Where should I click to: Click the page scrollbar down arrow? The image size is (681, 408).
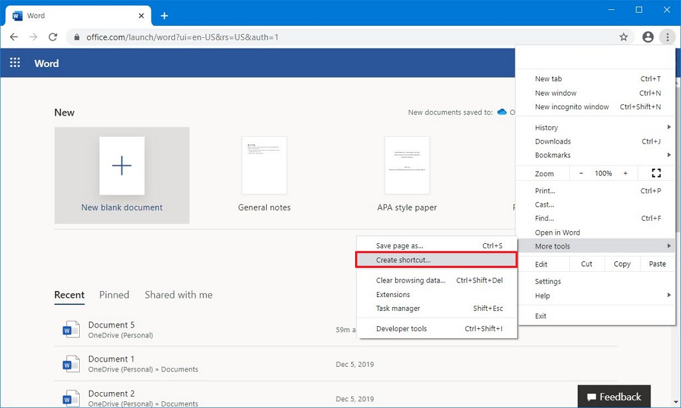click(676, 403)
